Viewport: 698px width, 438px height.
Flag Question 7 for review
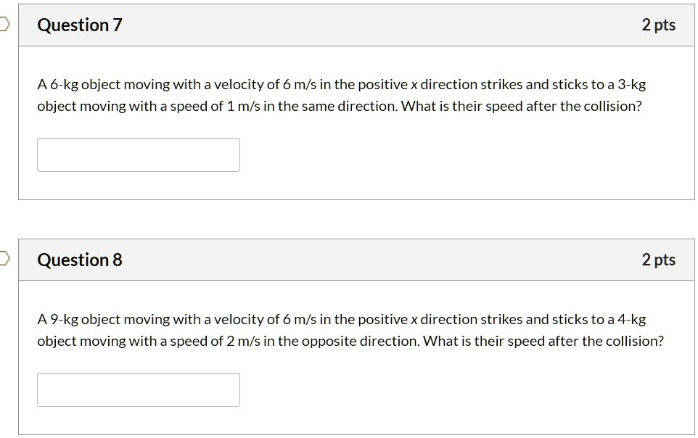click(x=4, y=25)
